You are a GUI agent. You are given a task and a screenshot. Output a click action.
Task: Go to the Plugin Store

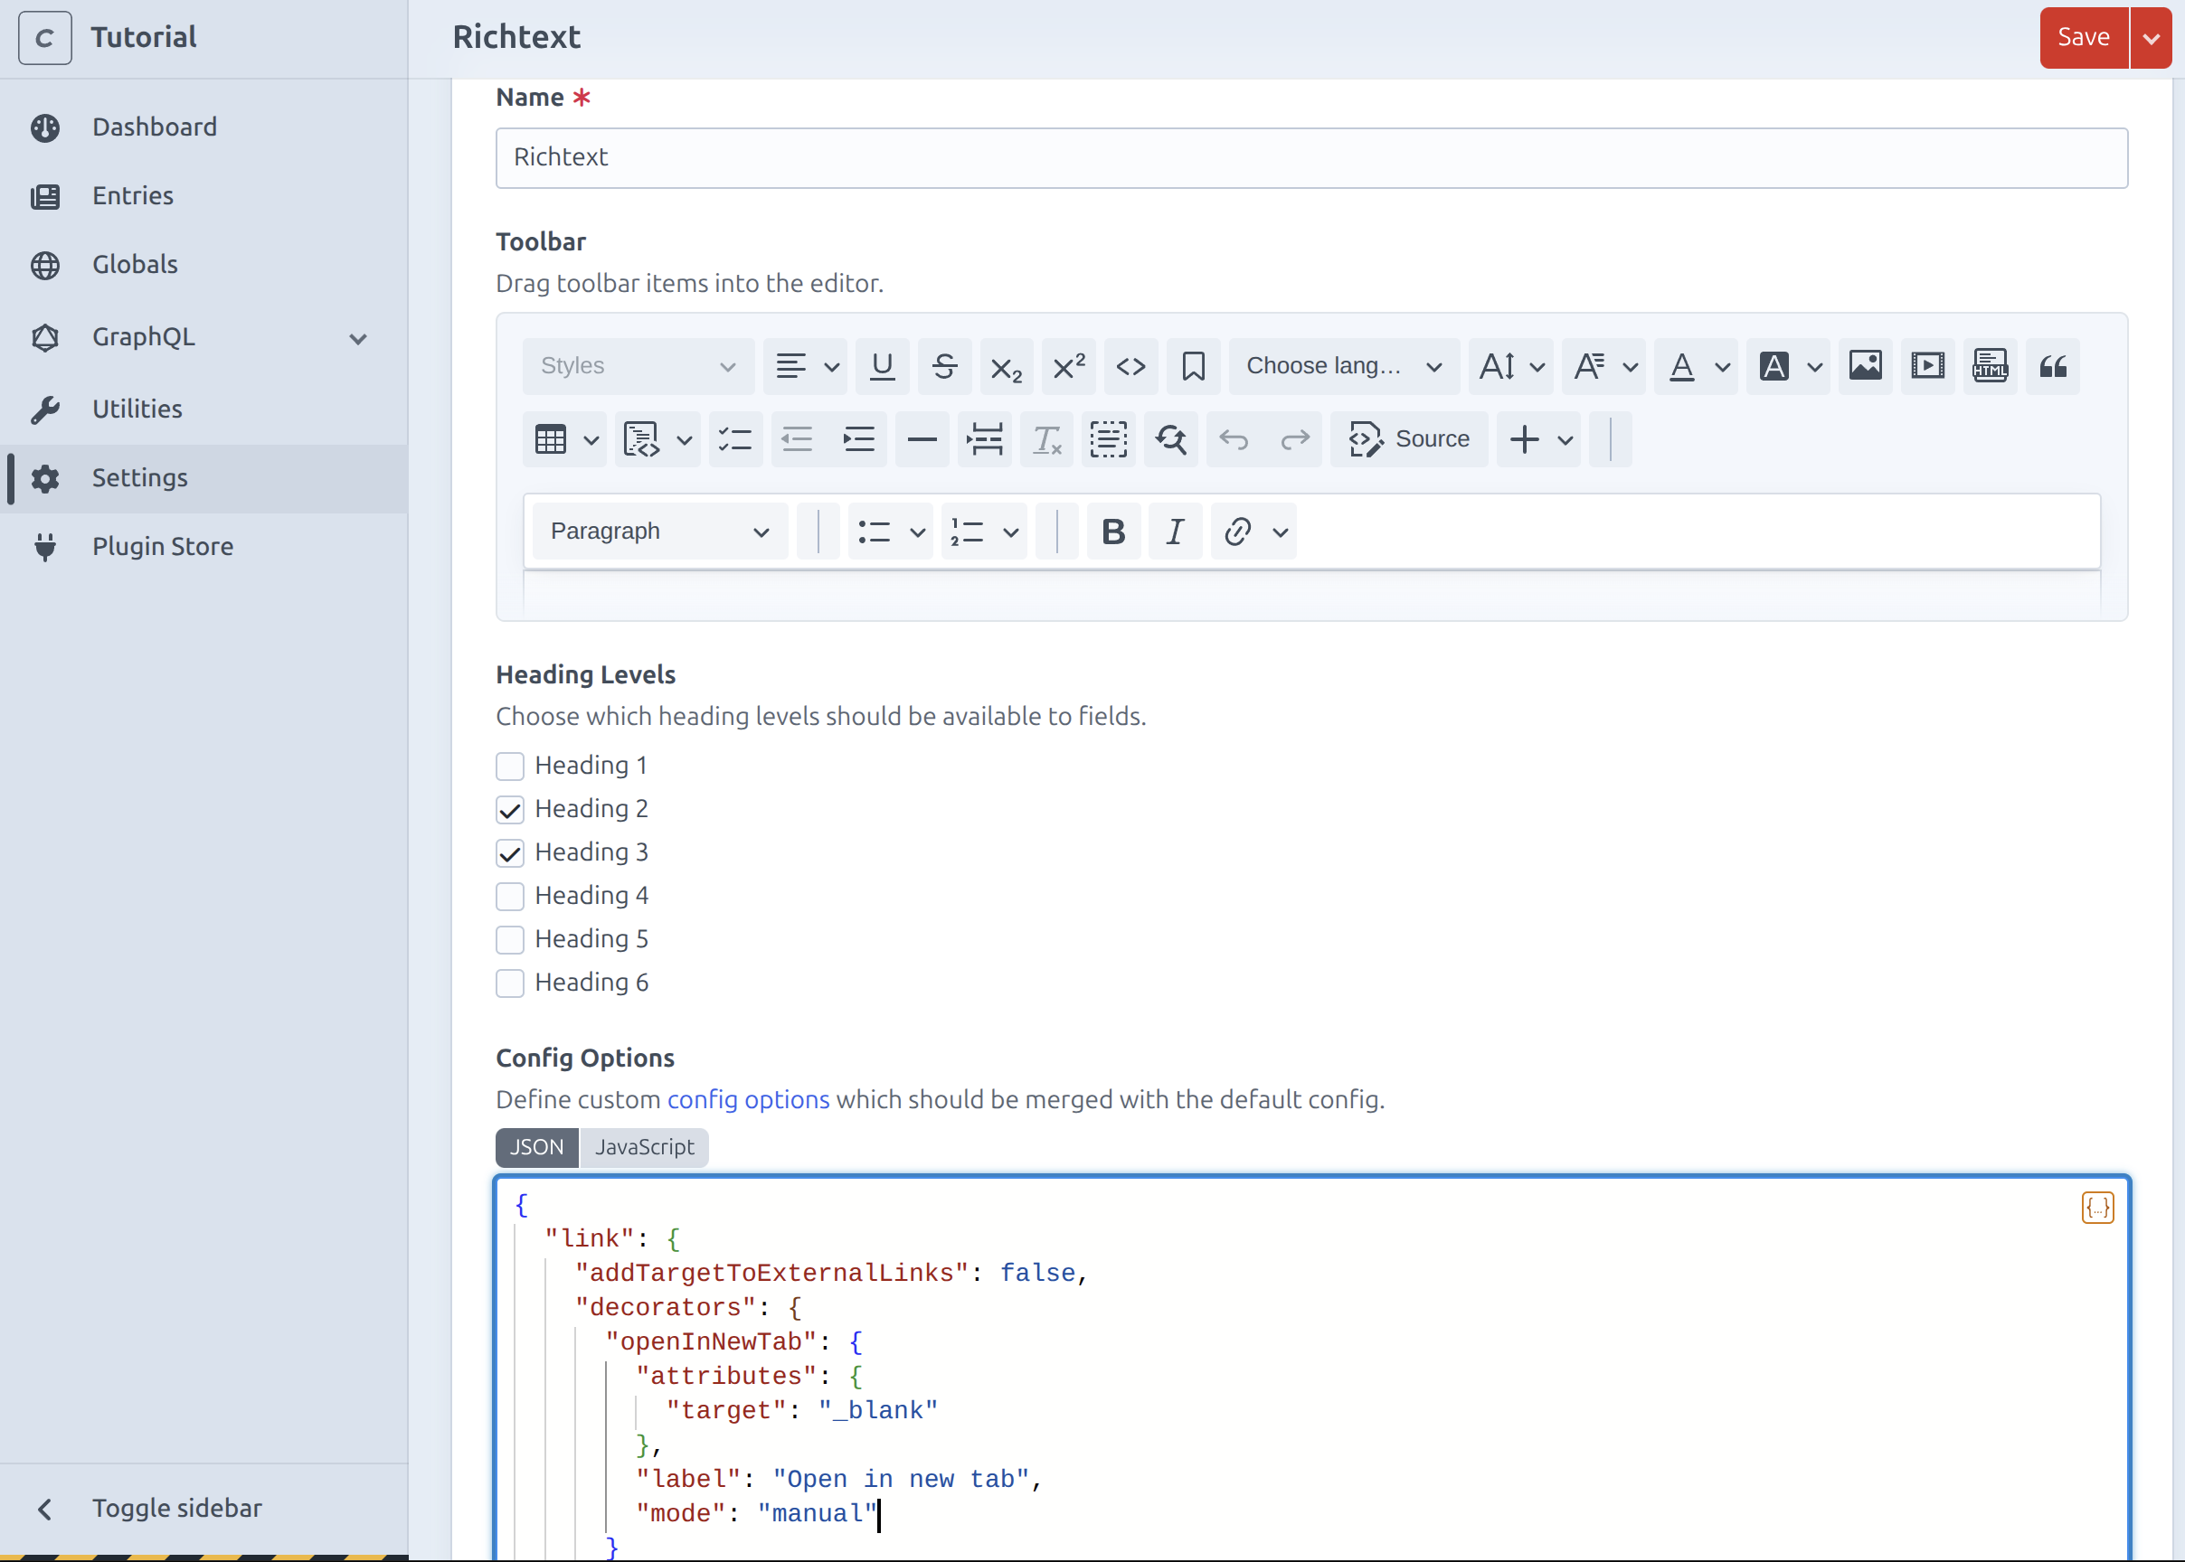tap(162, 545)
